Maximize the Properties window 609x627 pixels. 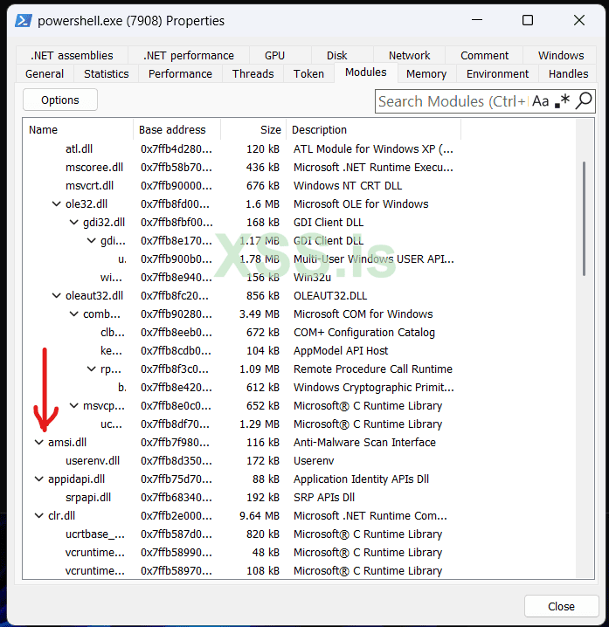click(528, 20)
